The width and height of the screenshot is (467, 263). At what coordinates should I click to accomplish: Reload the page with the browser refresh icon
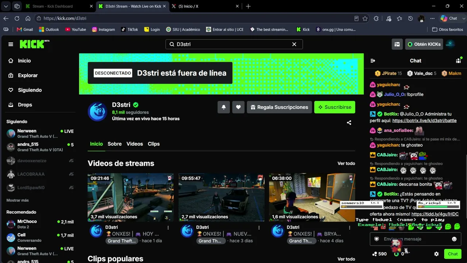coord(17,18)
